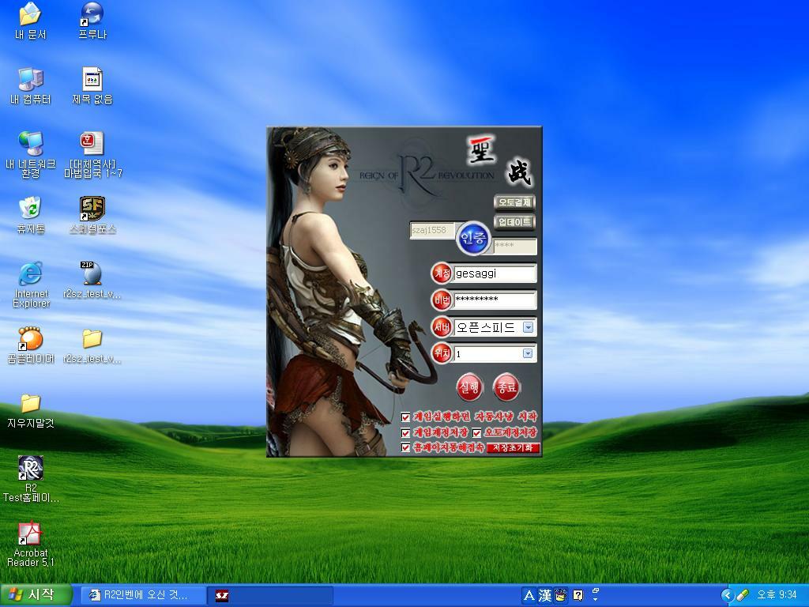The width and height of the screenshot is (809, 607).
Task: Click the 저장초기화 reset button
Action: [513, 448]
